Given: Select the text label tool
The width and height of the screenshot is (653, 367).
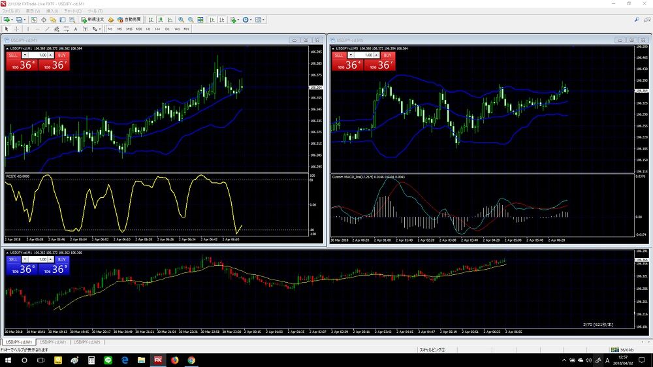Looking at the screenshot, I should [x=85, y=29].
